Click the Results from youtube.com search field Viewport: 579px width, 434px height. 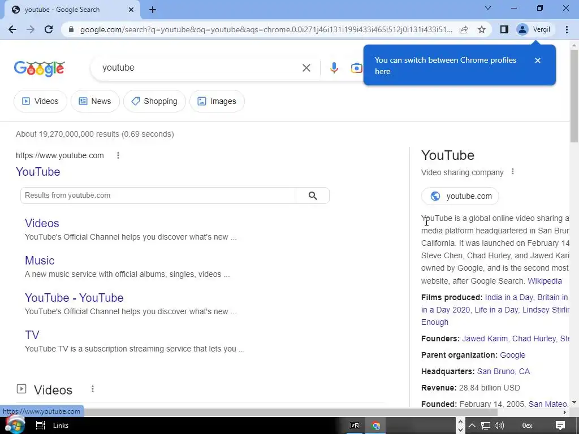(158, 195)
